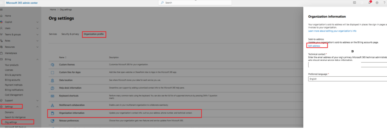The height and width of the screenshot is (130, 387).
Task: Click the Teams & groups icon
Action: click(2, 34)
